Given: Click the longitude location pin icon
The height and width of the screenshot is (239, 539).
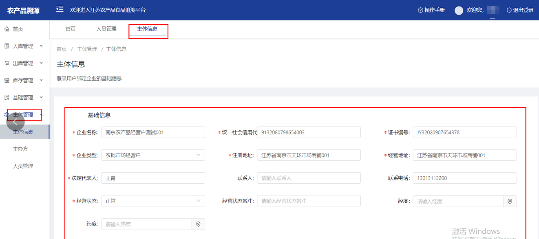Looking at the screenshot, I should pyautogui.click(x=510, y=201).
